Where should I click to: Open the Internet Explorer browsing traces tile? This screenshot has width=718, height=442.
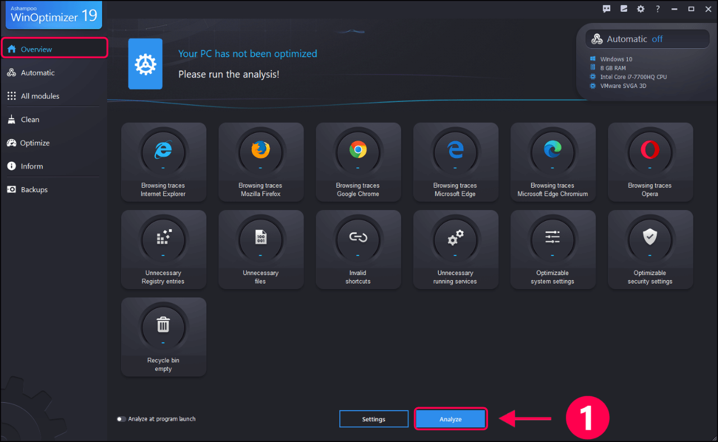point(163,162)
